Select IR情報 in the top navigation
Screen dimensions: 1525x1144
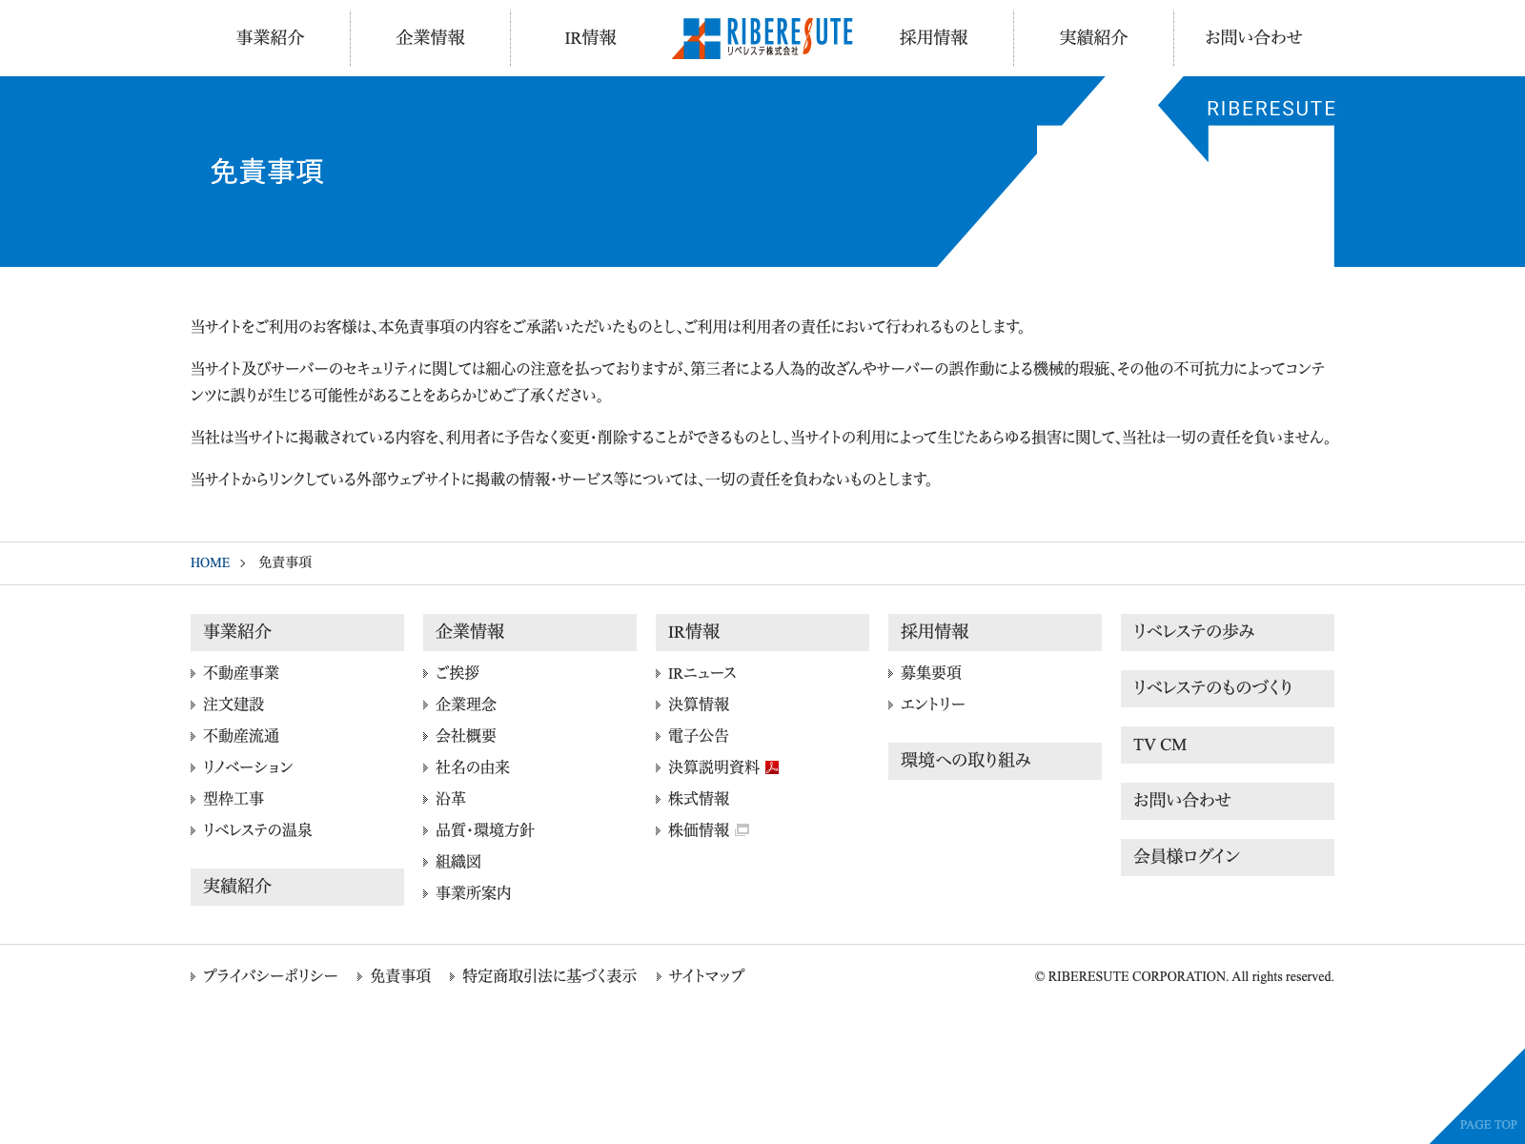tap(591, 38)
